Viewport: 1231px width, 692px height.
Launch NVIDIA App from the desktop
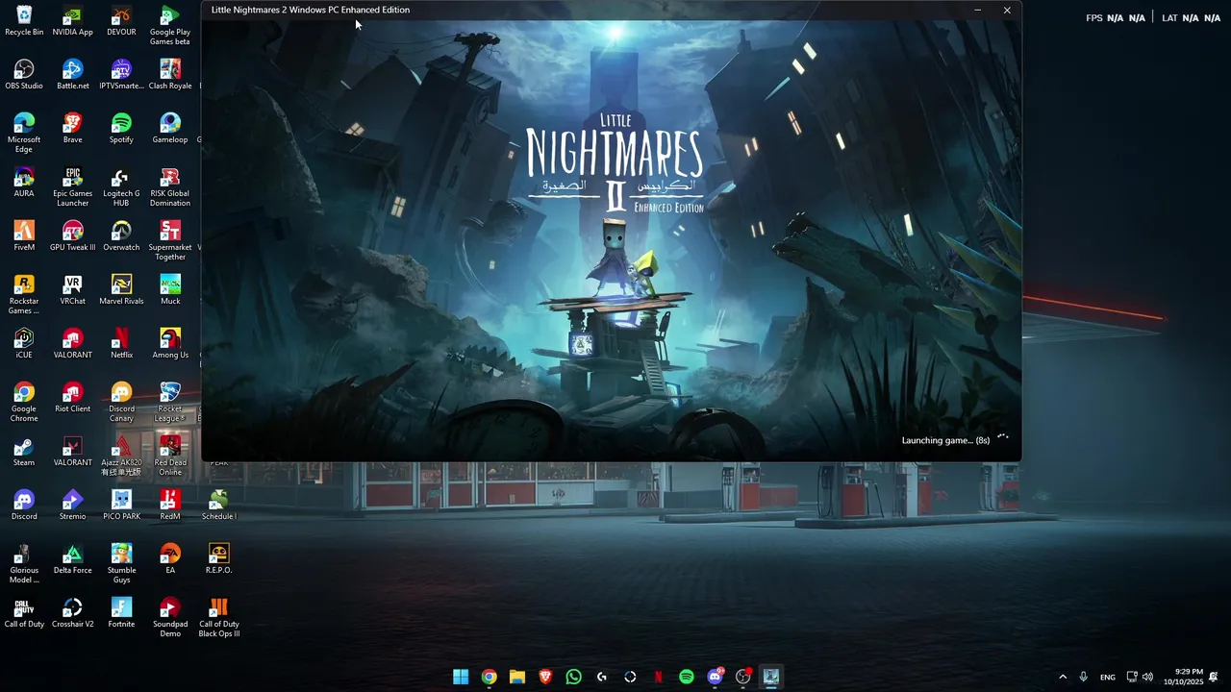tap(73, 21)
